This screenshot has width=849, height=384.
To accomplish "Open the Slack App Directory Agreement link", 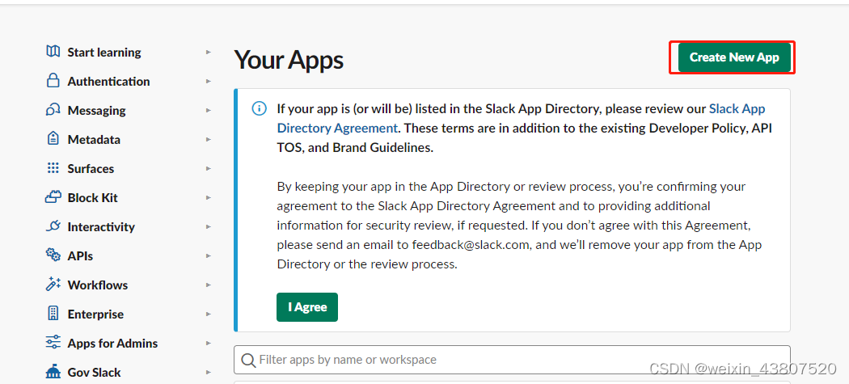I will pyautogui.click(x=521, y=119).
